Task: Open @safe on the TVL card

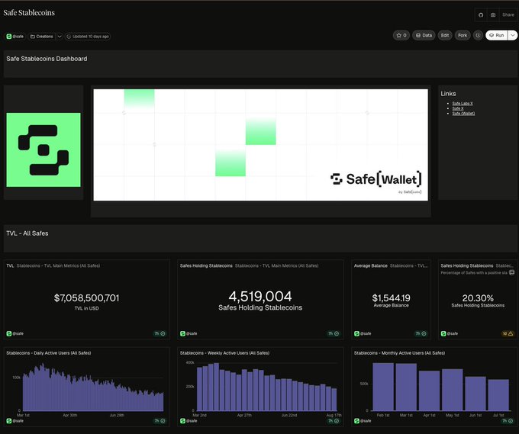Action: point(15,333)
